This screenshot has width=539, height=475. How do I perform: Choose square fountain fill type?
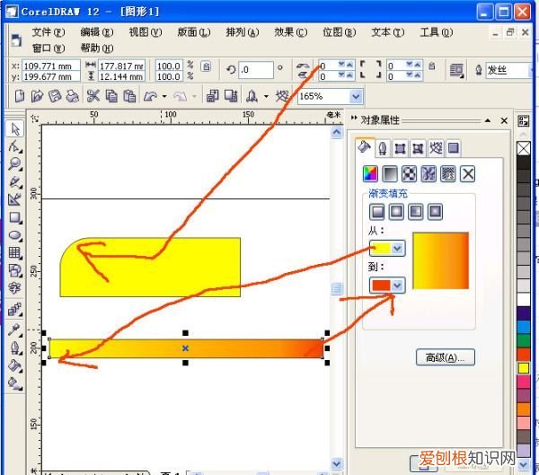pyautogui.click(x=435, y=211)
